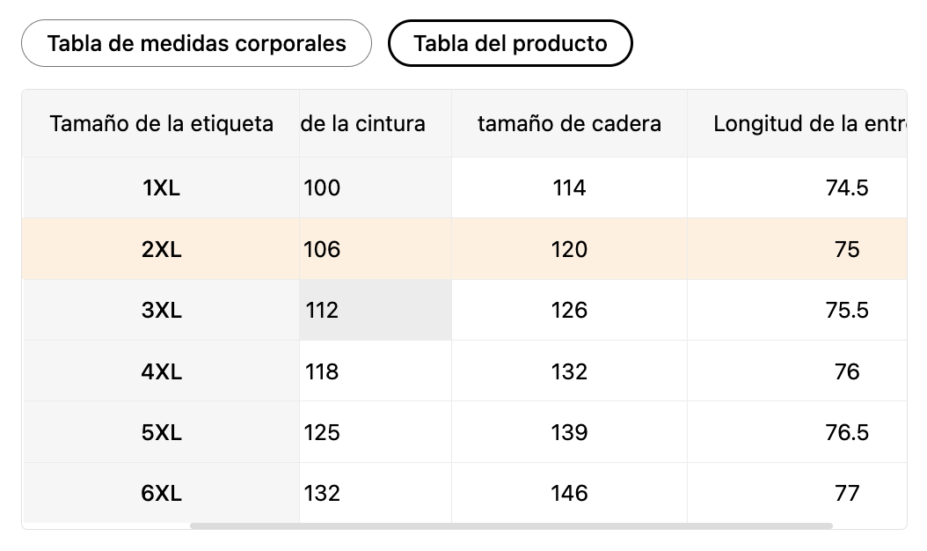
Task: Select the Tabla del producto tab
Action: click(510, 43)
